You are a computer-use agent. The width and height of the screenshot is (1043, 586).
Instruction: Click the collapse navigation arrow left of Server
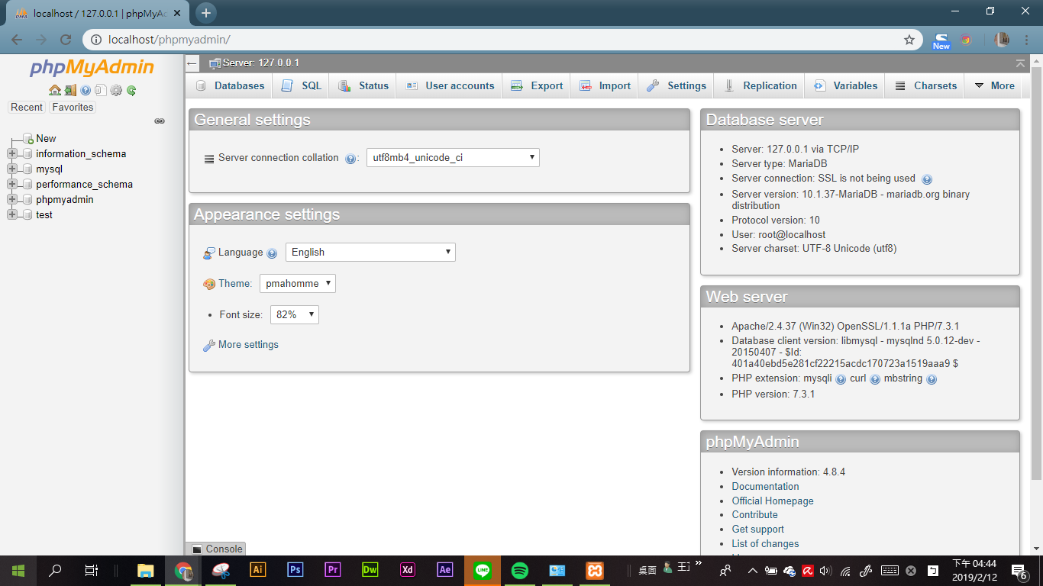tap(192, 63)
